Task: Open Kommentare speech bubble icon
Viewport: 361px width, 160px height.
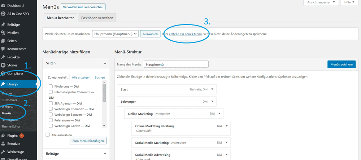Action: point(3,49)
